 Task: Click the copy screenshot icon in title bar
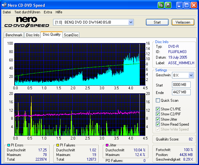(x=161, y=5)
